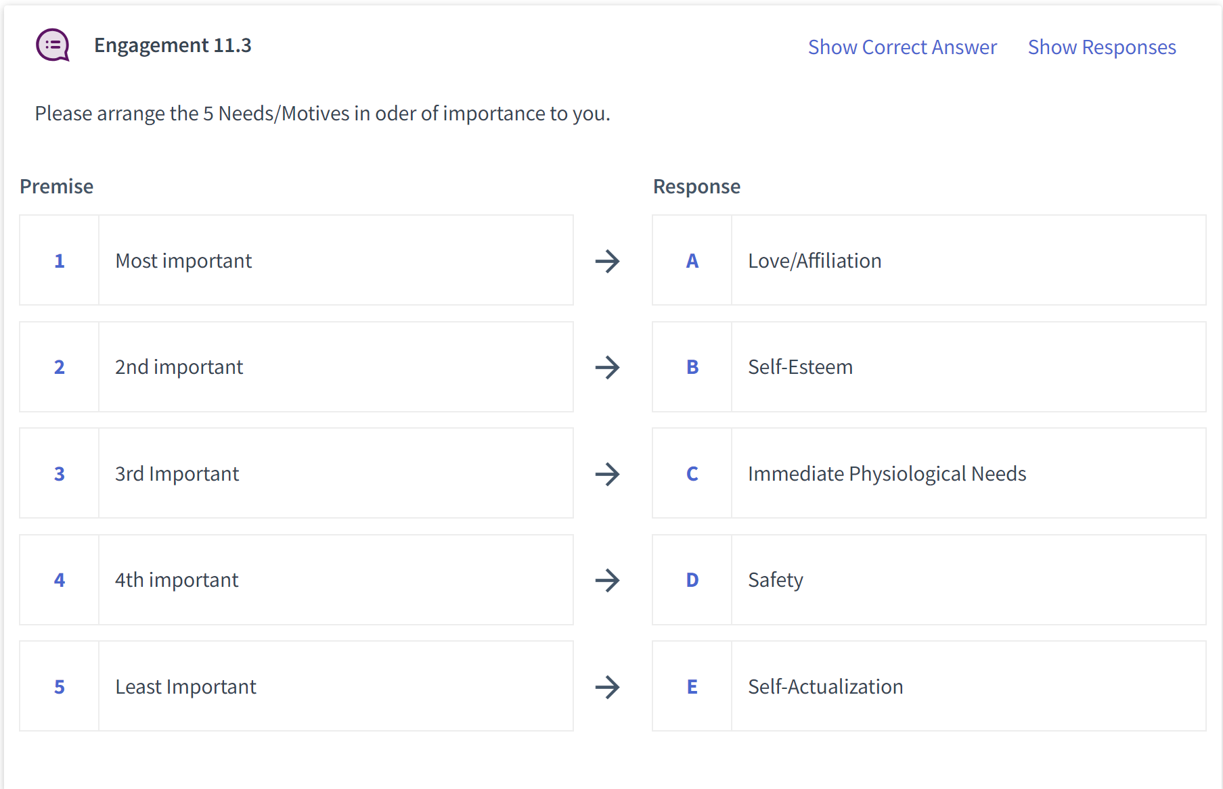Click arrow beside 4th important row

point(607,580)
